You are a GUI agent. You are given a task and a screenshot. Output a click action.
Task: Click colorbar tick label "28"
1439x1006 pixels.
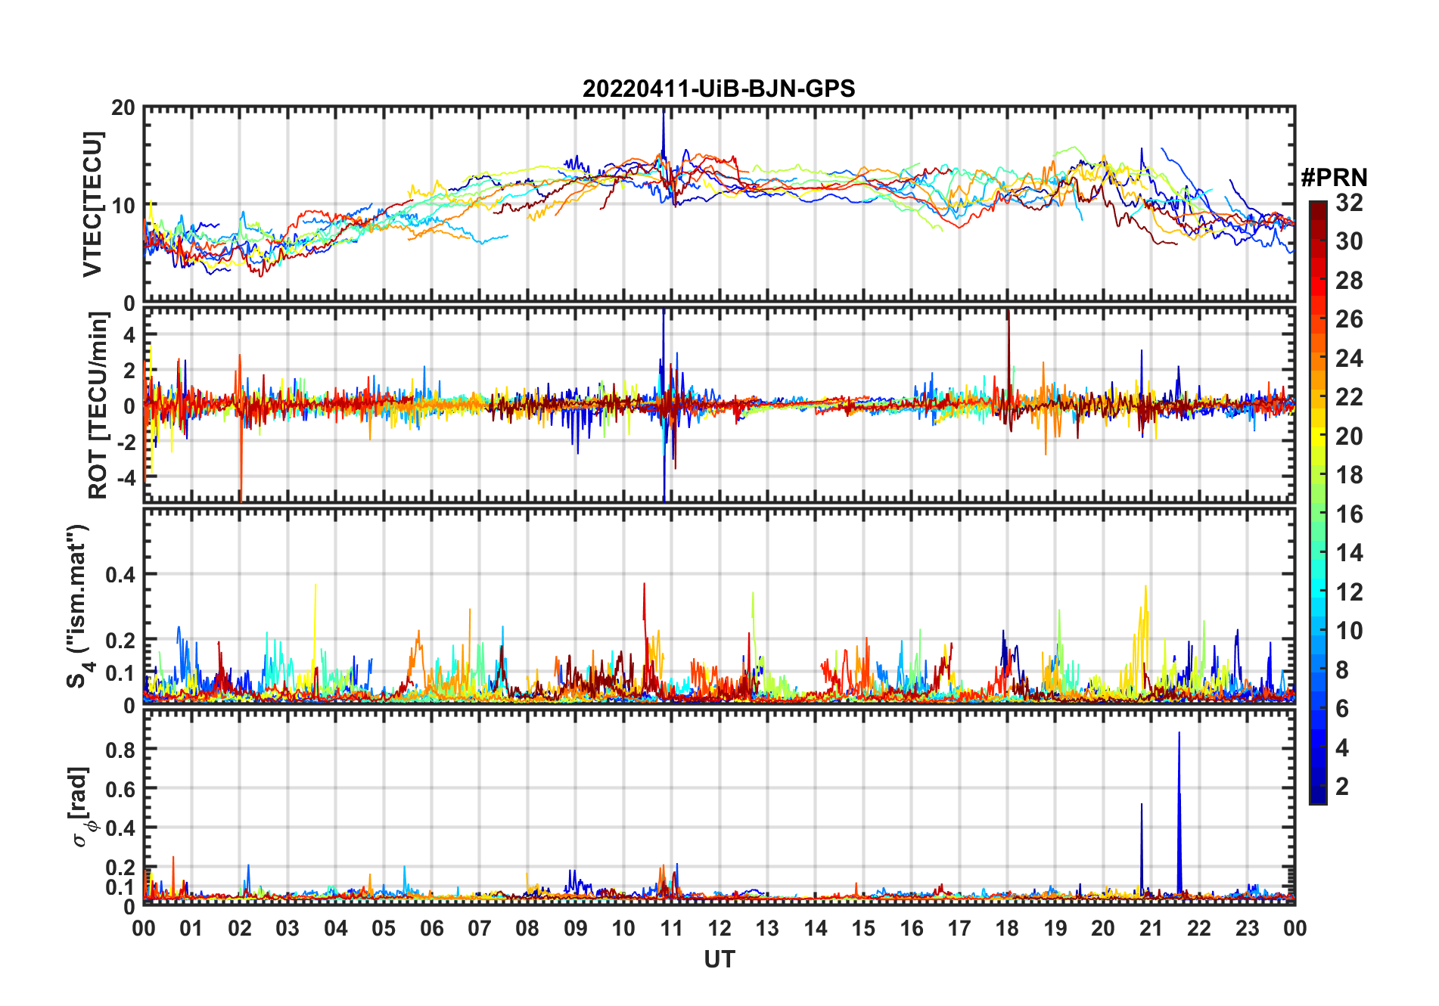(1349, 281)
